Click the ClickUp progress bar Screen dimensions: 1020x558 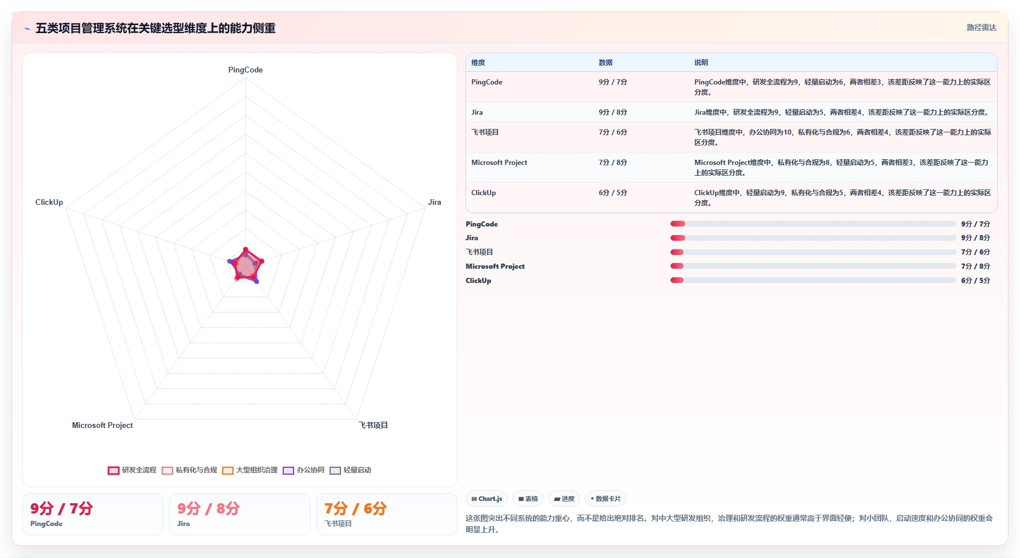click(x=813, y=280)
